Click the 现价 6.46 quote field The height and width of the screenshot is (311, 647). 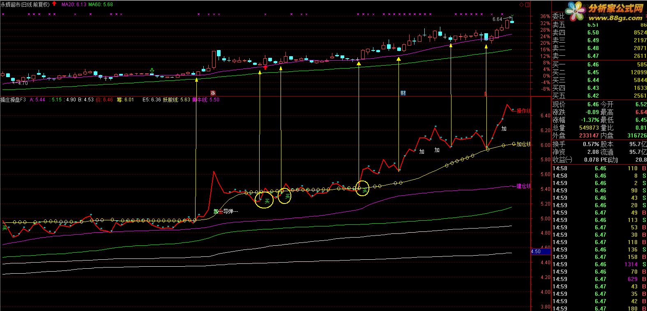click(576, 105)
